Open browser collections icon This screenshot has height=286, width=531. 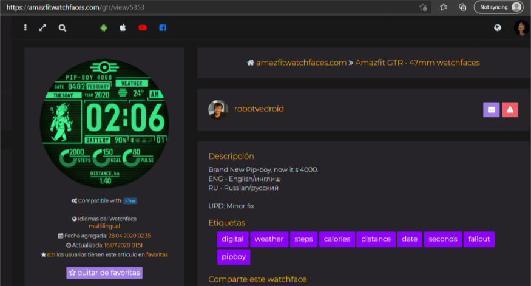click(x=462, y=7)
